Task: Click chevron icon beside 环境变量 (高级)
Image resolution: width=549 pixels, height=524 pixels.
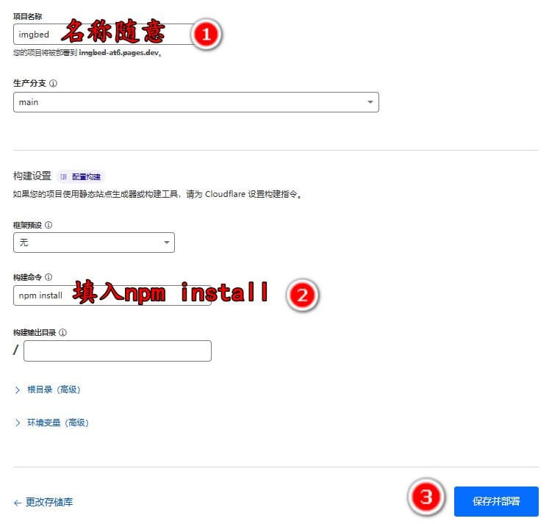Action: (18, 423)
